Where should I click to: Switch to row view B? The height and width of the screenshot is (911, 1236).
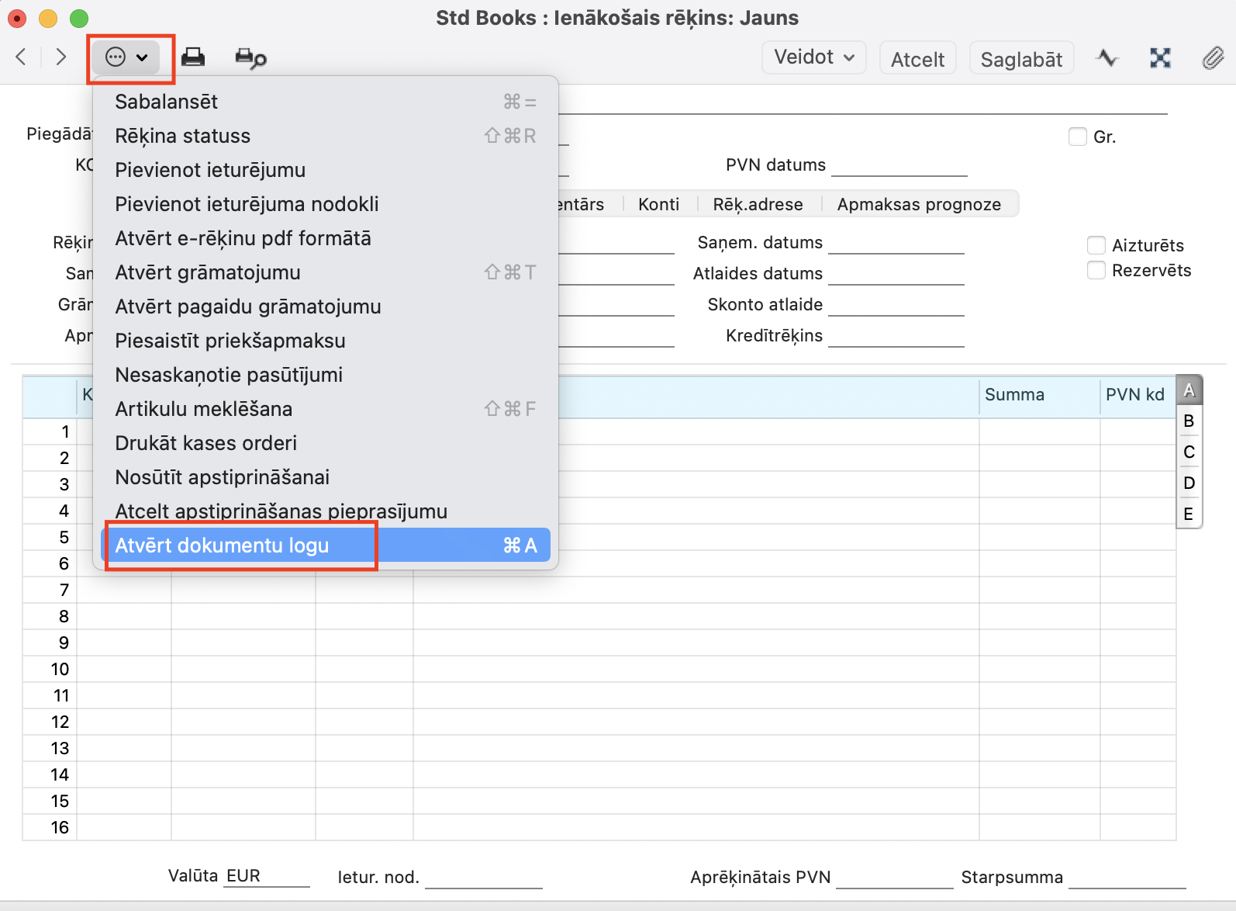1188,421
